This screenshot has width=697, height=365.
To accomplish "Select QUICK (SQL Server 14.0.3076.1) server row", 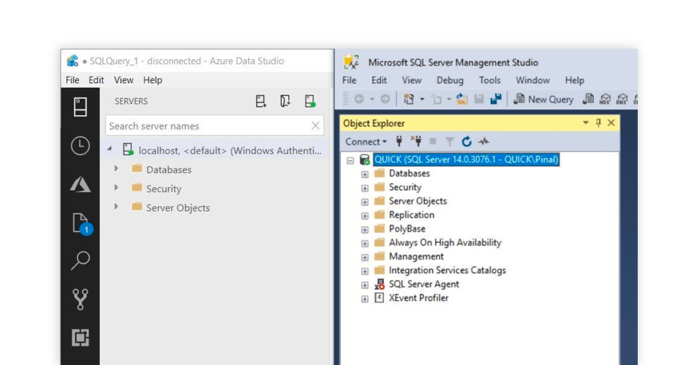I will tap(466, 159).
